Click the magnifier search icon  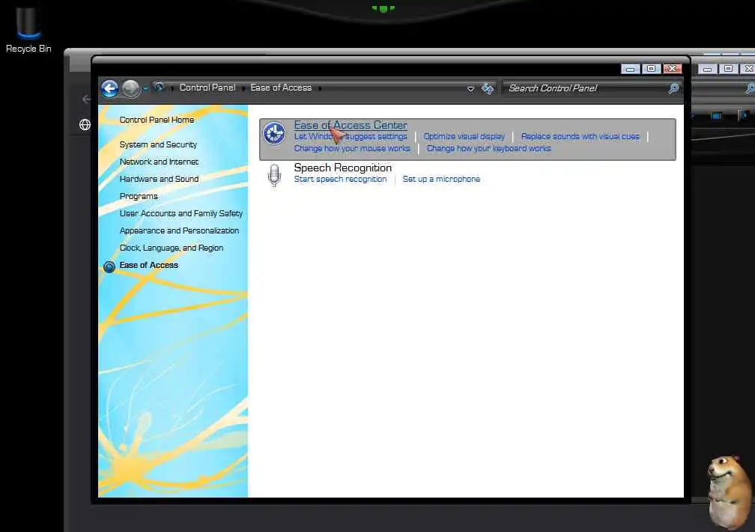[x=673, y=88]
